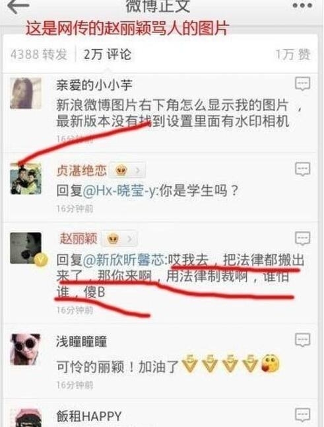Viewport: 324px width, 427px height.
Task: Open 飯租HAPPY username profile
Action: pyautogui.click(x=88, y=416)
